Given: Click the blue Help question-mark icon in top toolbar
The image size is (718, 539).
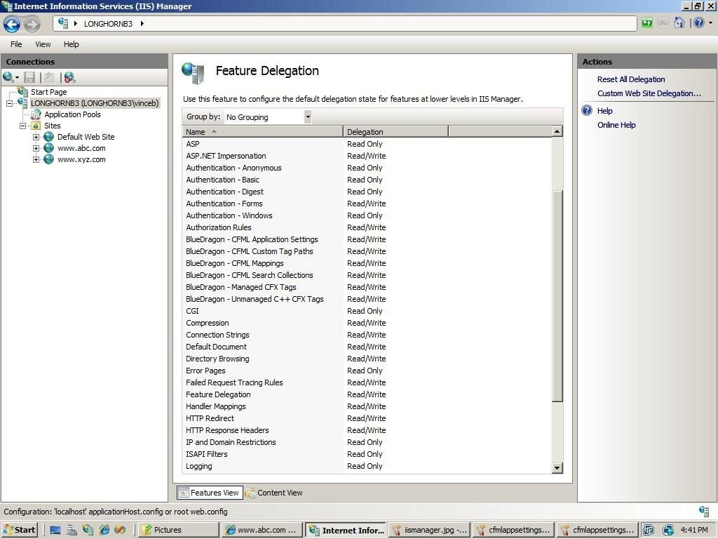Looking at the screenshot, I should tap(699, 22).
